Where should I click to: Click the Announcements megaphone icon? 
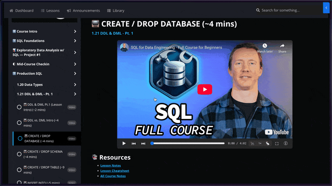[x=69, y=11]
